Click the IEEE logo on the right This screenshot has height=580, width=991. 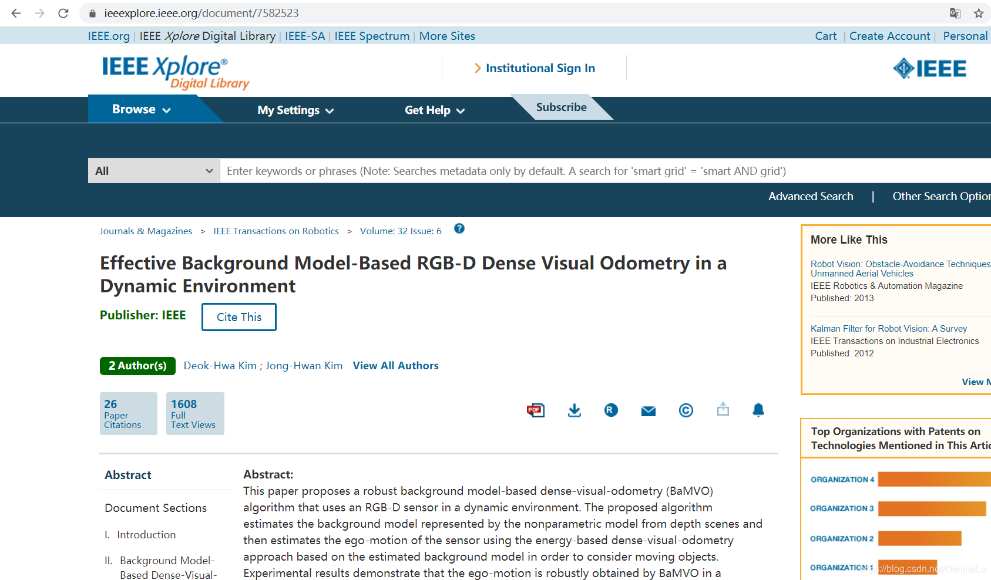[929, 69]
